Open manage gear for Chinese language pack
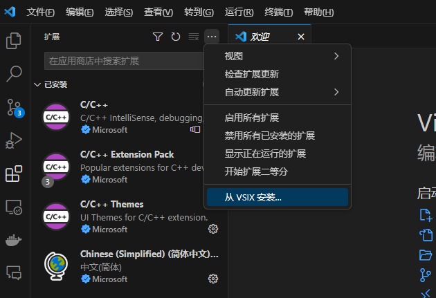436x298 pixels. [213, 279]
